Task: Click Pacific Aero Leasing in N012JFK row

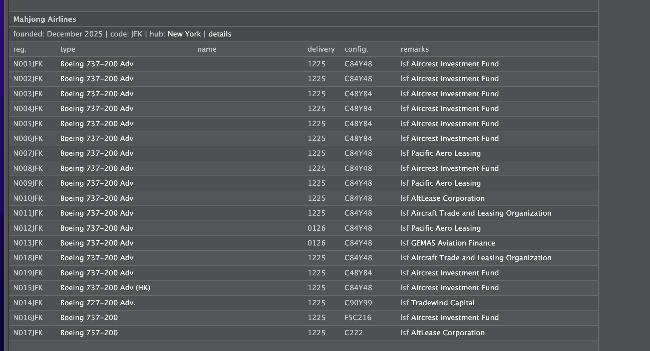Action: click(x=446, y=228)
